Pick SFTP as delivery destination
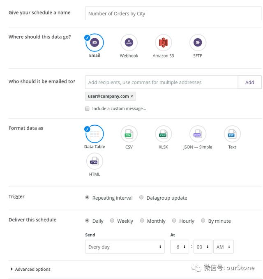This screenshot has width=263, height=279. (198, 42)
